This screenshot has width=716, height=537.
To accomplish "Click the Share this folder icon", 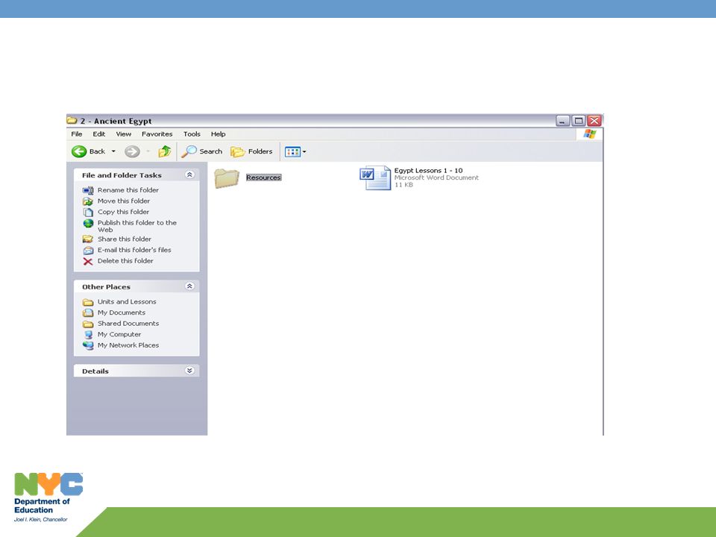I will pyautogui.click(x=88, y=239).
